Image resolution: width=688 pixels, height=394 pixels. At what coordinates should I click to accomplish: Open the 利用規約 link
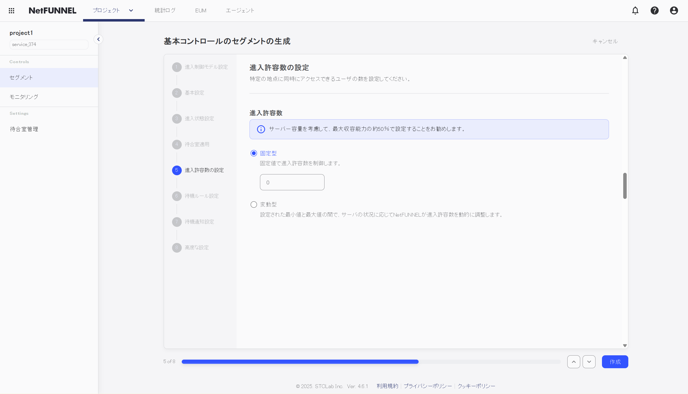[387, 386]
